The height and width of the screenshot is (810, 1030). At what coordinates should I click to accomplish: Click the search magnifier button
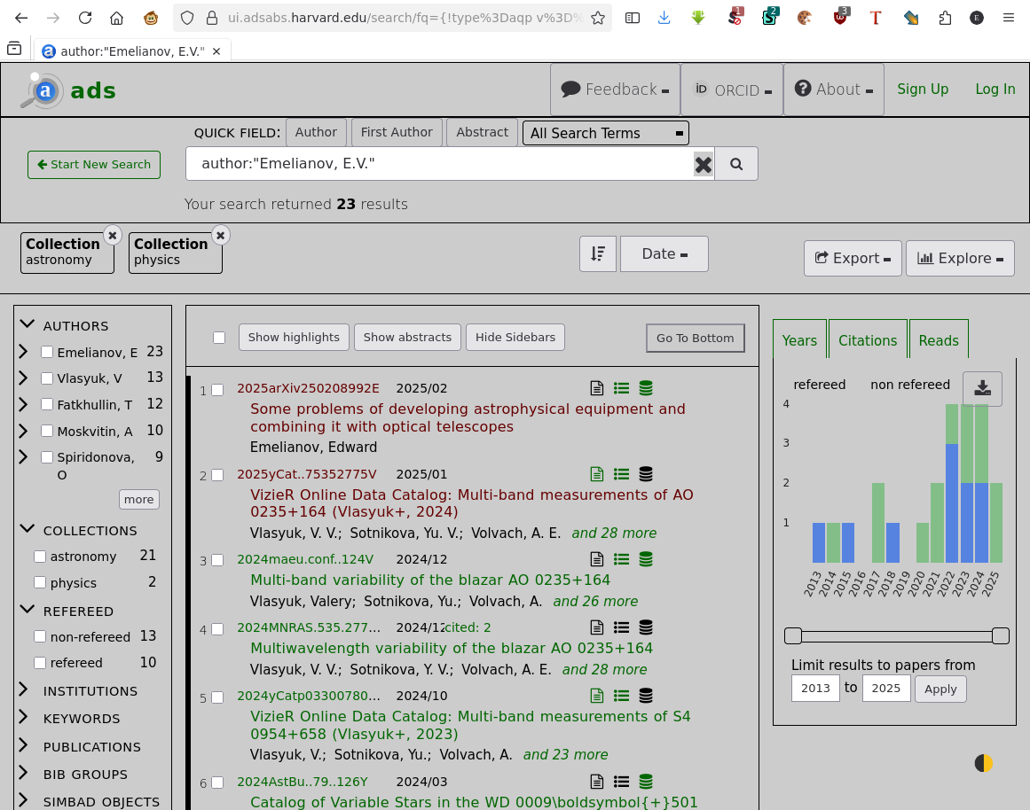[735, 164]
